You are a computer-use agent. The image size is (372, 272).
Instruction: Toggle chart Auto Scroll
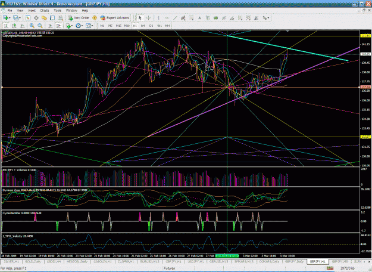click(50, 26)
